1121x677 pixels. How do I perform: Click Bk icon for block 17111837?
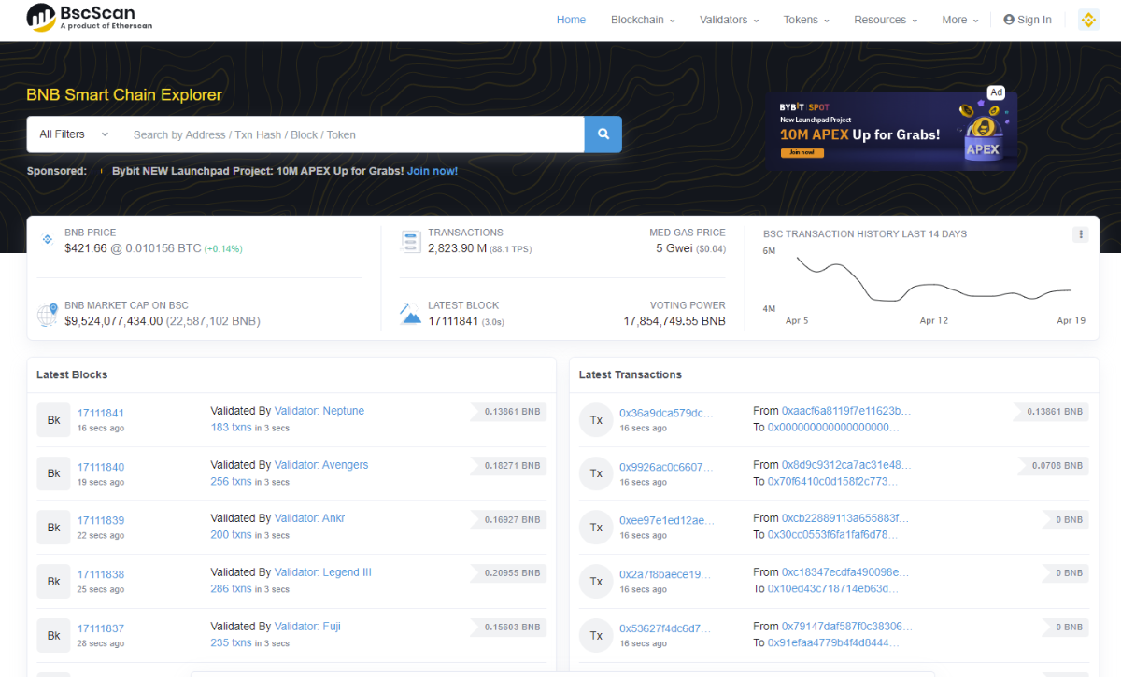(54, 636)
